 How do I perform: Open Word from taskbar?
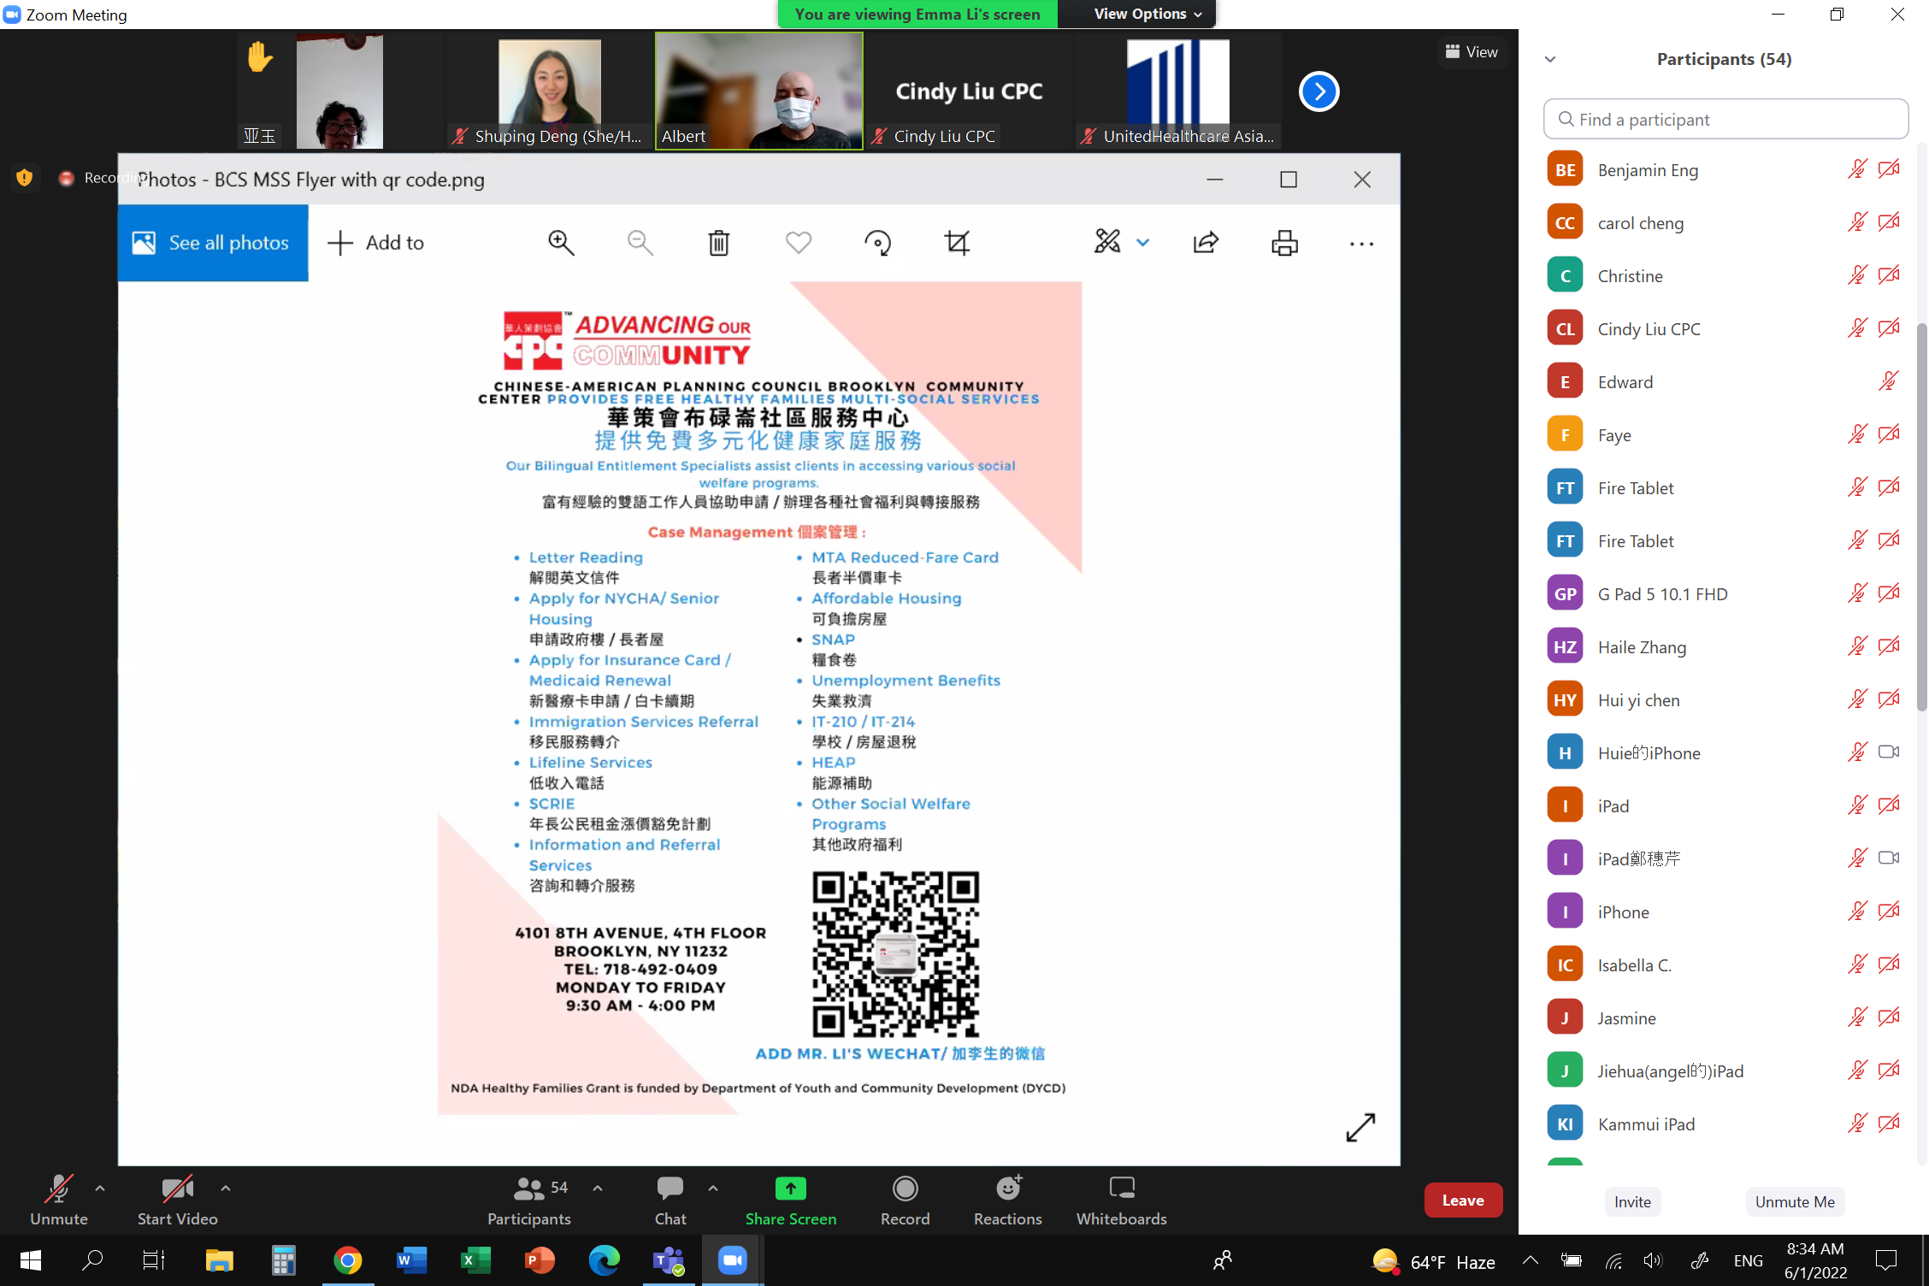[411, 1260]
